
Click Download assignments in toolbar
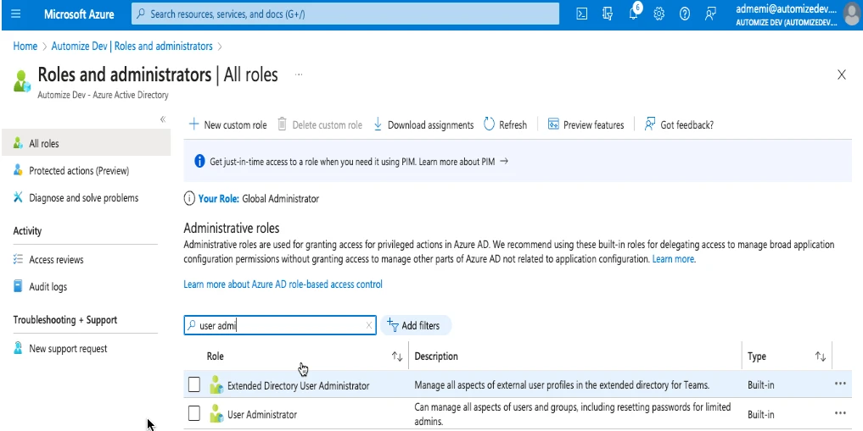click(423, 124)
